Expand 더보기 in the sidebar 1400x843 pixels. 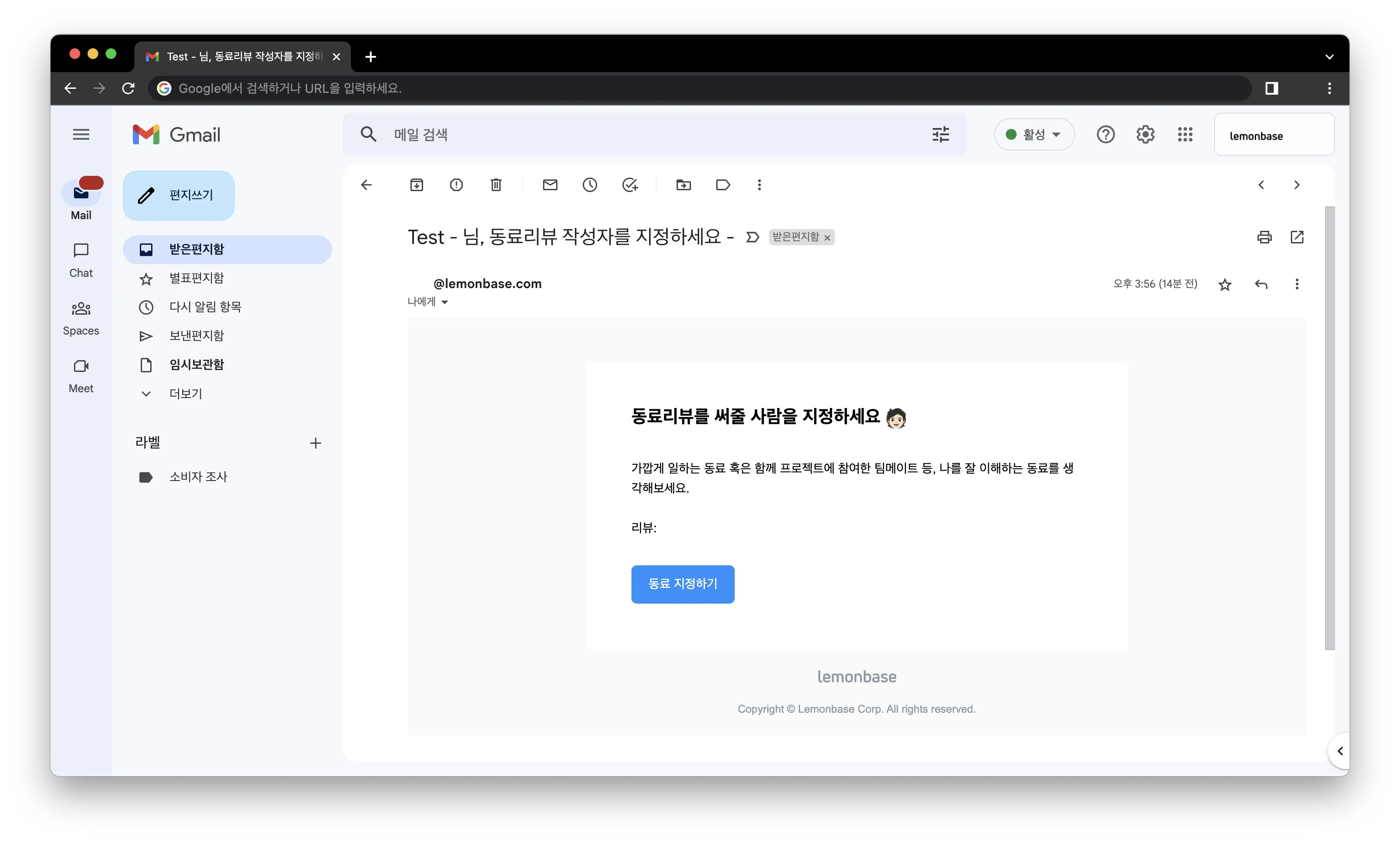[186, 394]
